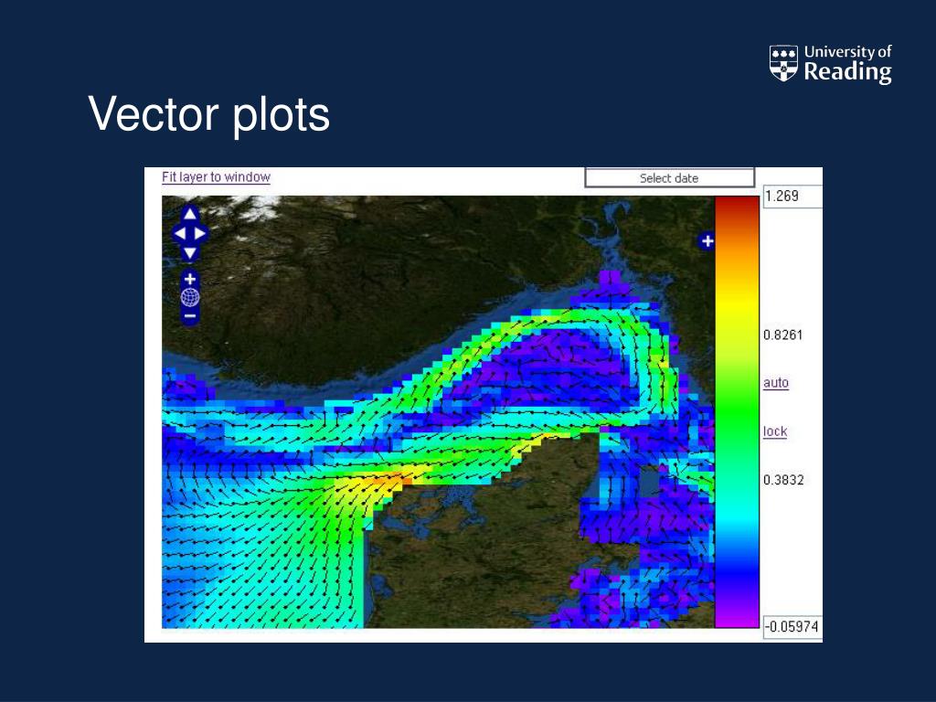Screen dimensions: 936x702
Task: Edit the 1.269 max scale field
Action: tap(792, 197)
